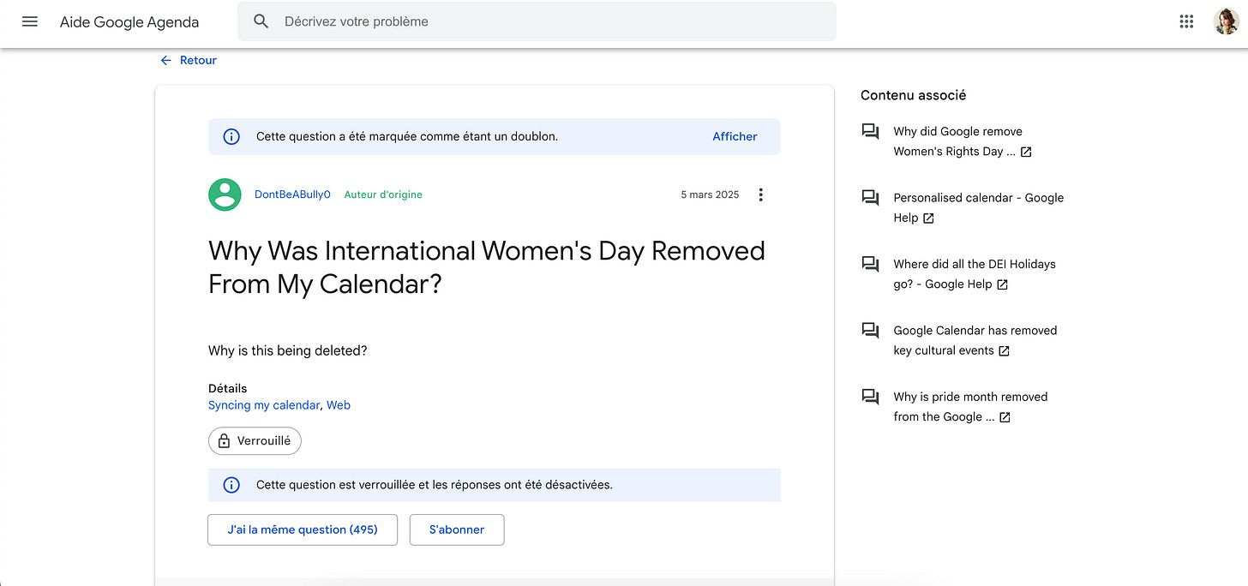Click the Détails label
Image resolution: width=1248 pixels, height=586 pixels.
tap(228, 388)
